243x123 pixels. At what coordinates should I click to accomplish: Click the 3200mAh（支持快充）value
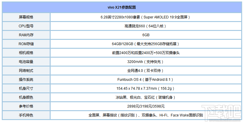pos(146,62)
